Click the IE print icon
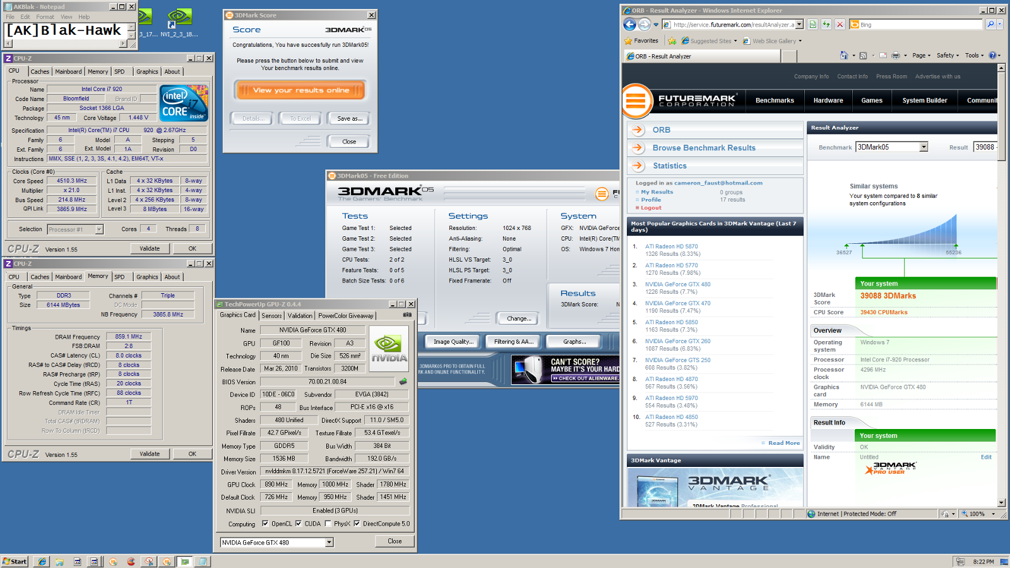This screenshot has height=568, width=1010. click(x=895, y=55)
